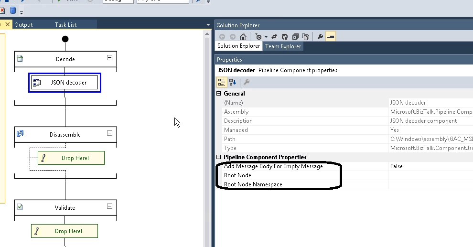Click the Collapse All icon in Solution Explorer
This screenshot has height=247, width=473.
[295, 37]
